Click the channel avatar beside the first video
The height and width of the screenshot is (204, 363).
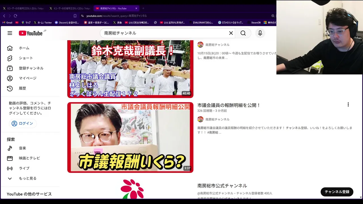coord(201,45)
